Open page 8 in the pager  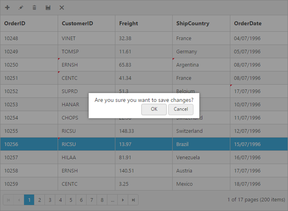pyautogui.click(x=102, y=200)
